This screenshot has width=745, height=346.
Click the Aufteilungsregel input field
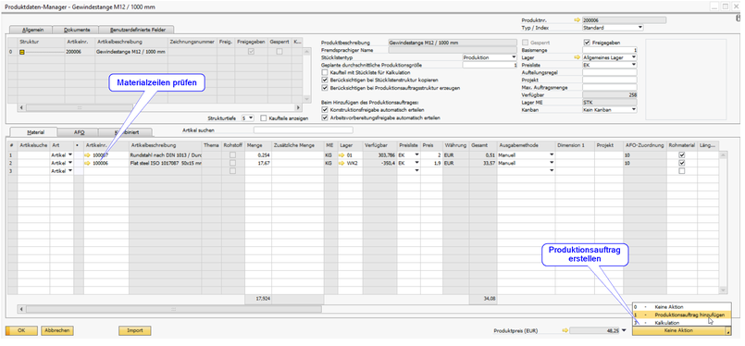coord(610,73)
